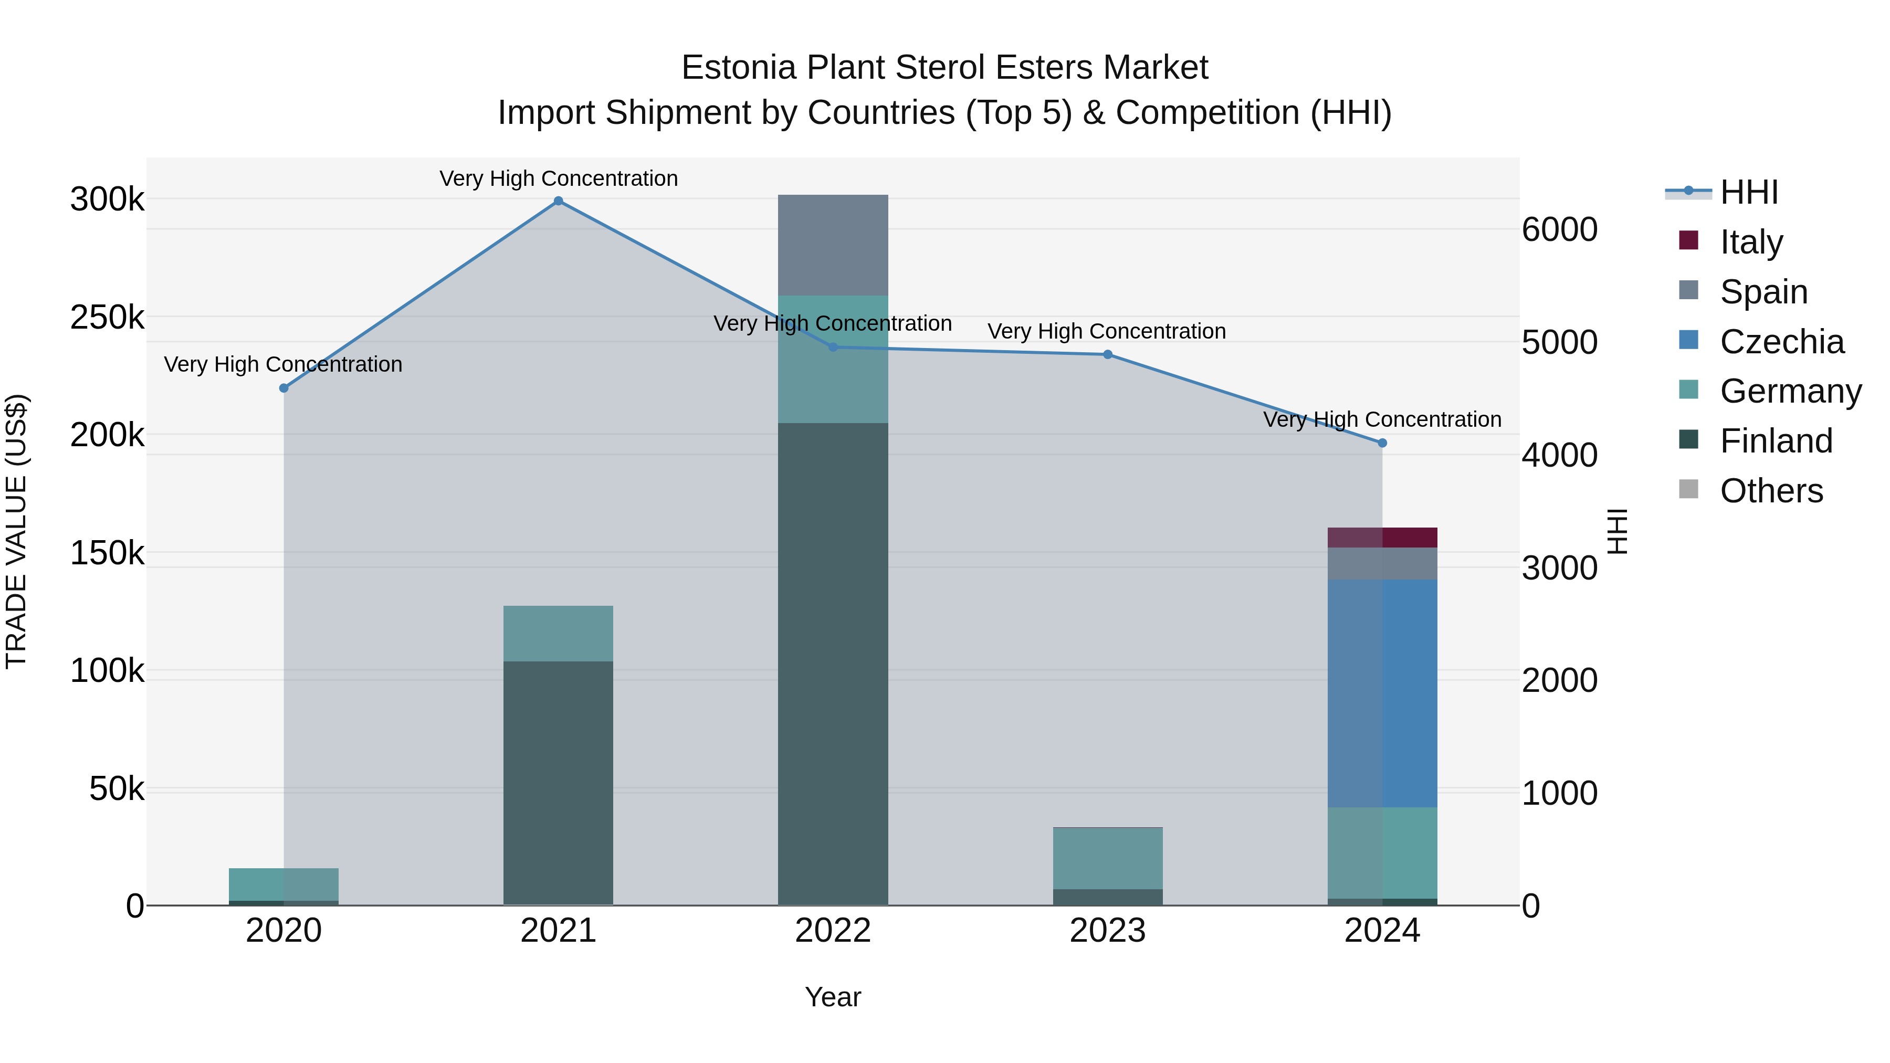Click the 300k trade value tick label
Image resolution: width=1890 pixels, height=1063 pixels.
click(x=107, y=199)
